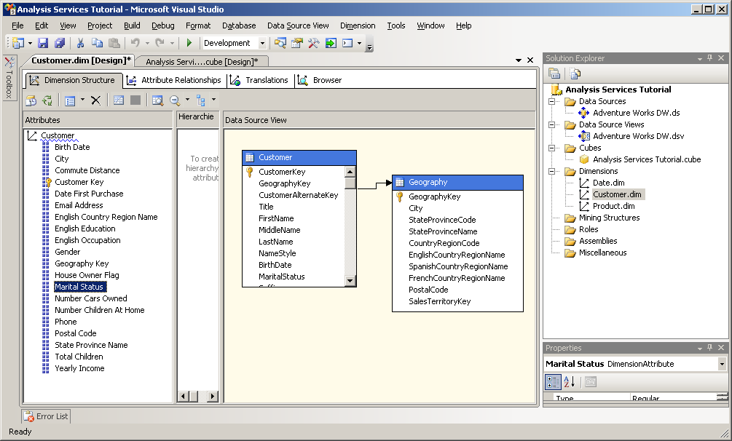Switch to the Browser tab
The width and height of the screenshot is (732, 441).
click(x=320, y=80)
